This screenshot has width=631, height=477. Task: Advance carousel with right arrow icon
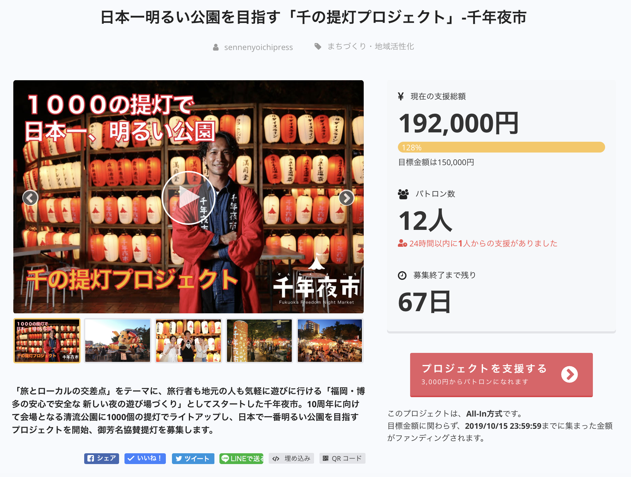coord(346,197)
